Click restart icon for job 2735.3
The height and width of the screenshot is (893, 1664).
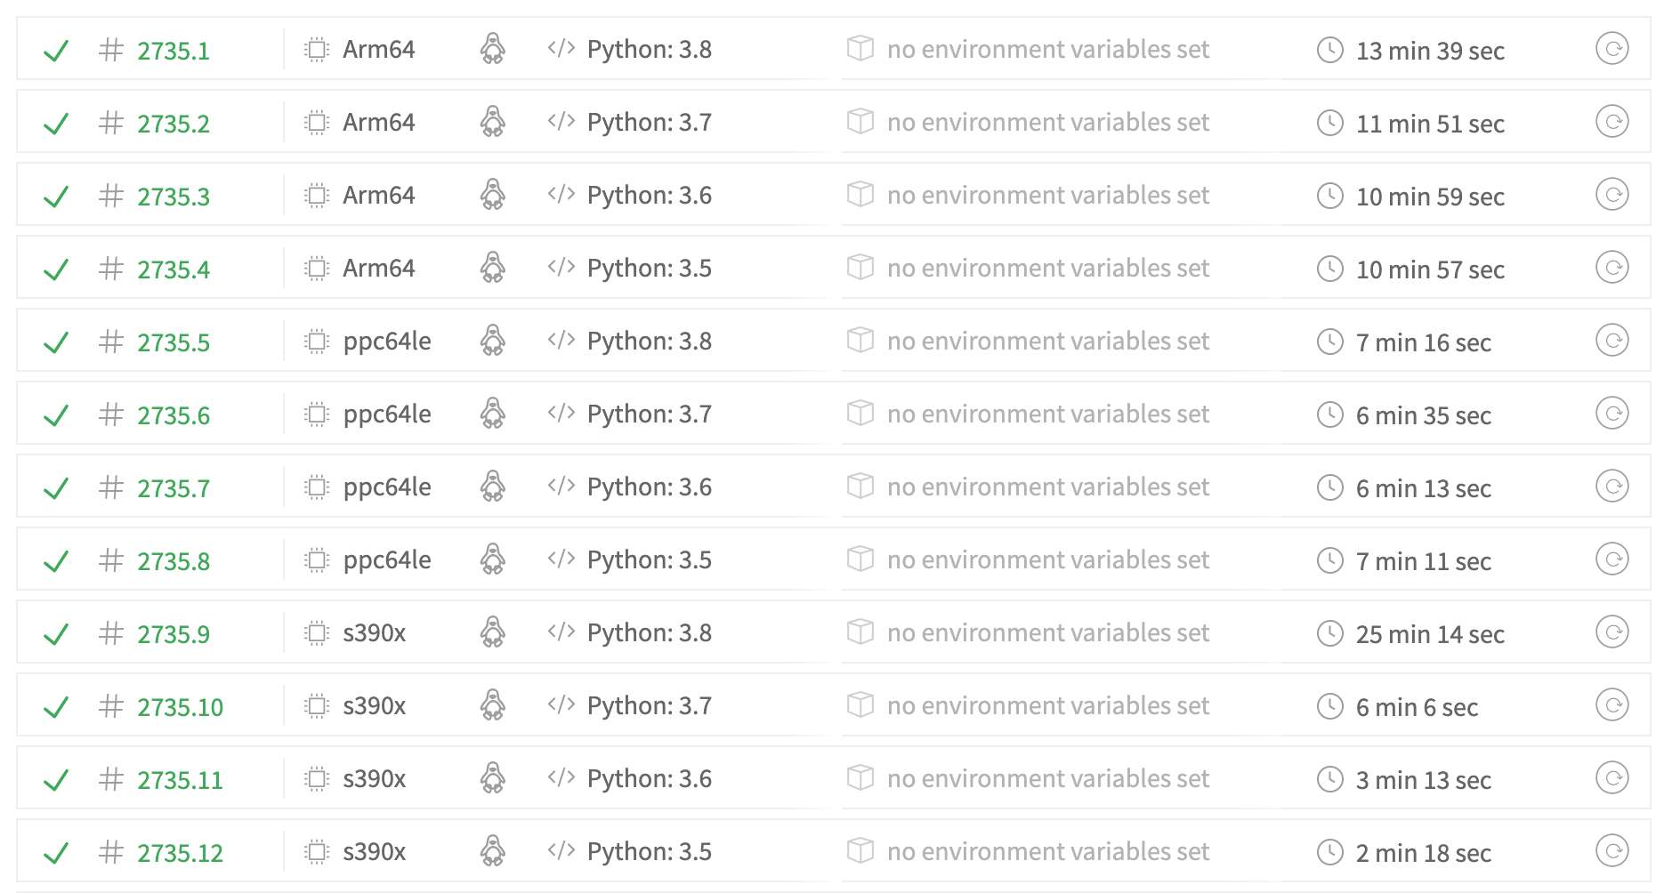(1611, 195)
